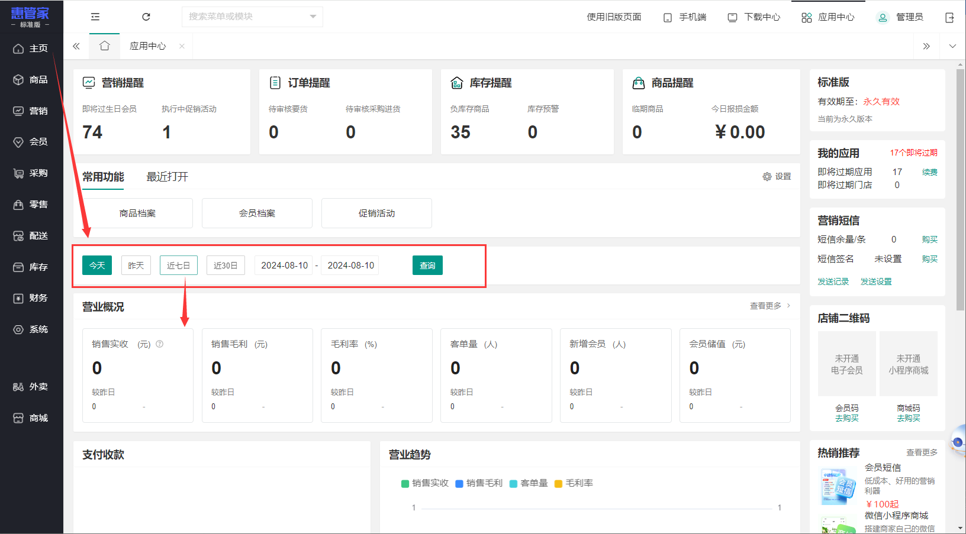Open the 系统 system sidebar item
The height and width of the screenshot is (534, 966).
coord(31,329)
